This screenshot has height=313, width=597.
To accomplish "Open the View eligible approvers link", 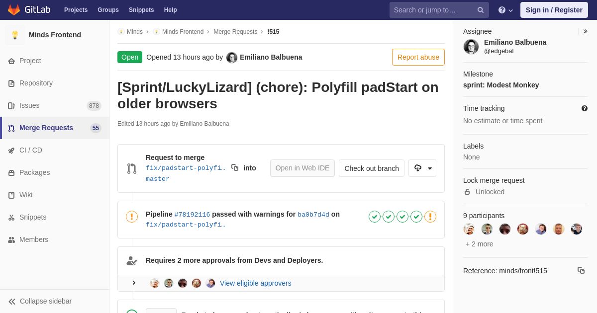I will (x=256, y=283).
